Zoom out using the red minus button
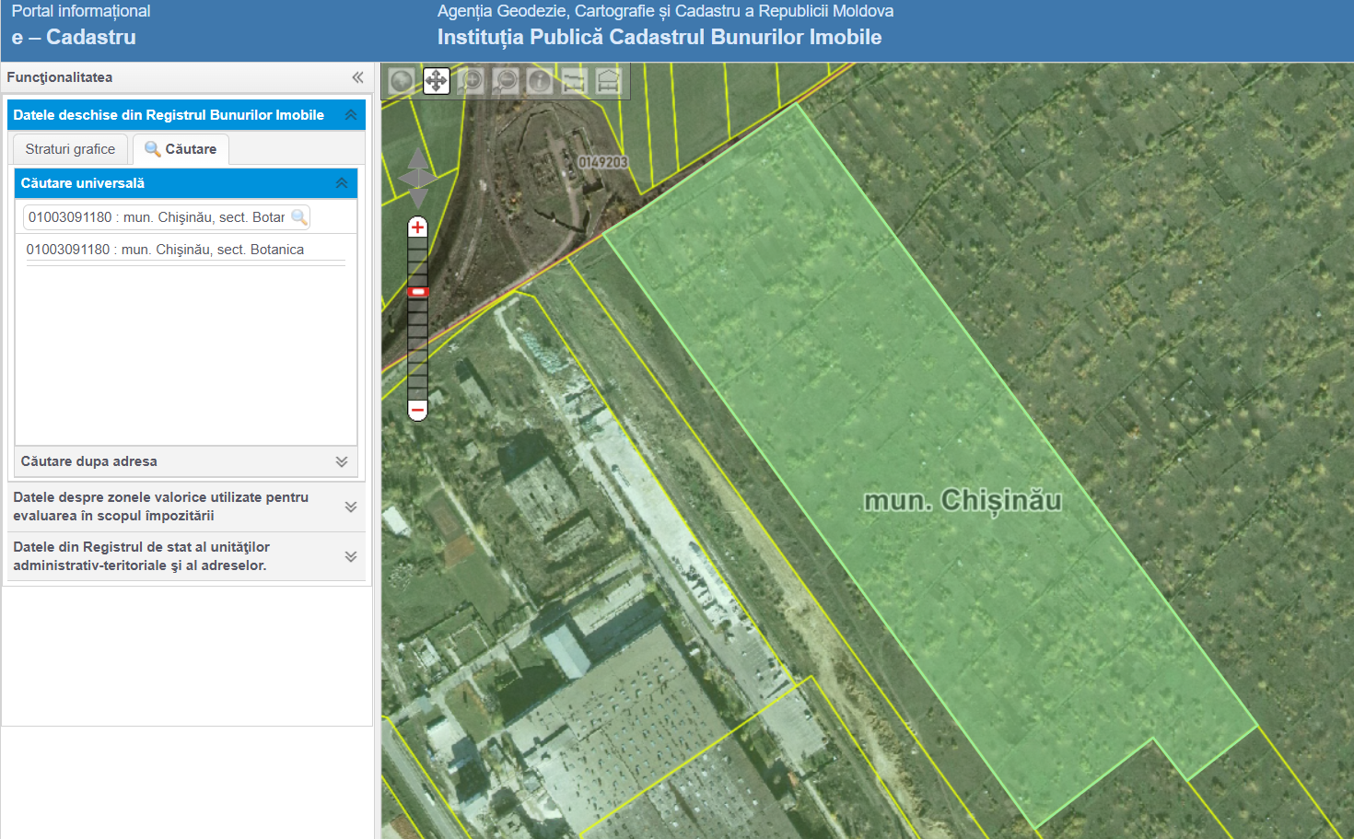Screen dimensions: 1354x839 [417, 410]
